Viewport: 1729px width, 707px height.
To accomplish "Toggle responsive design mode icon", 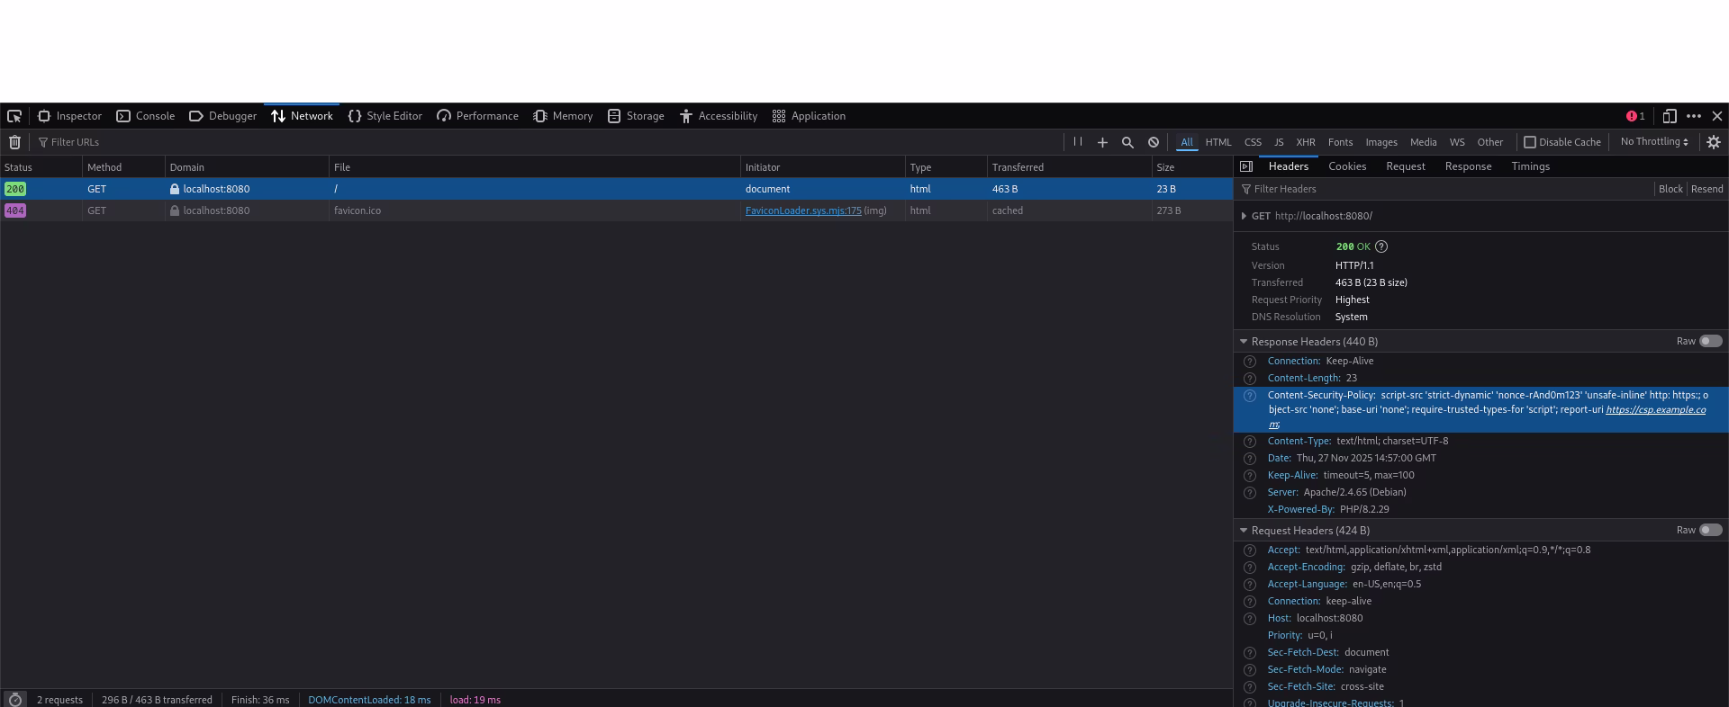I will pyautogui.click(x=1670, y=116).
